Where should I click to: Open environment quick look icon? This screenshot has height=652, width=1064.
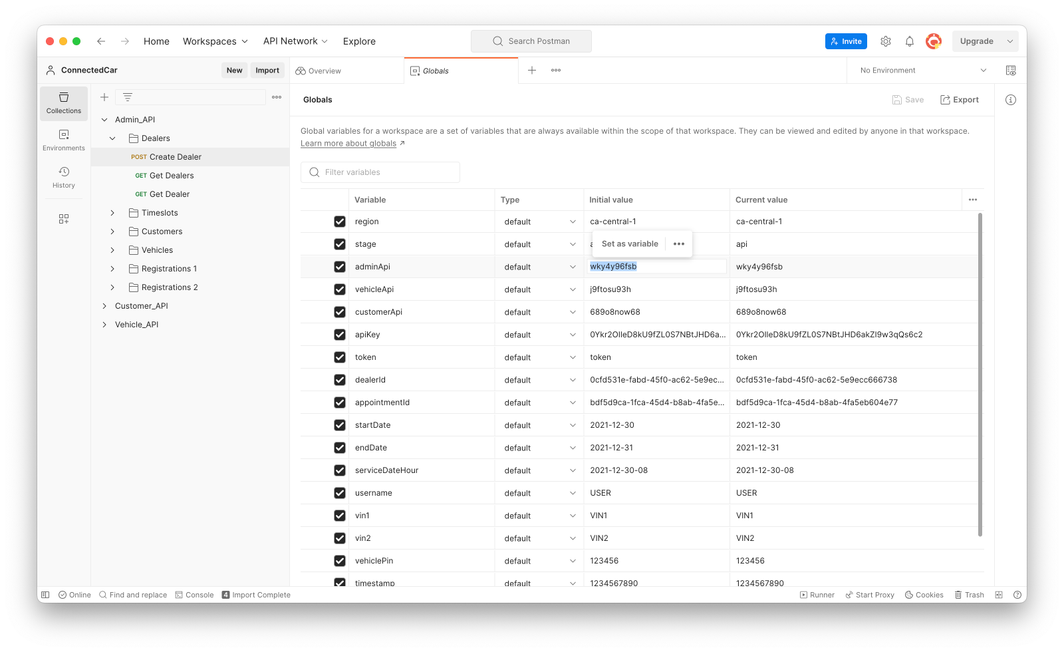click(x=1011, y=71)
